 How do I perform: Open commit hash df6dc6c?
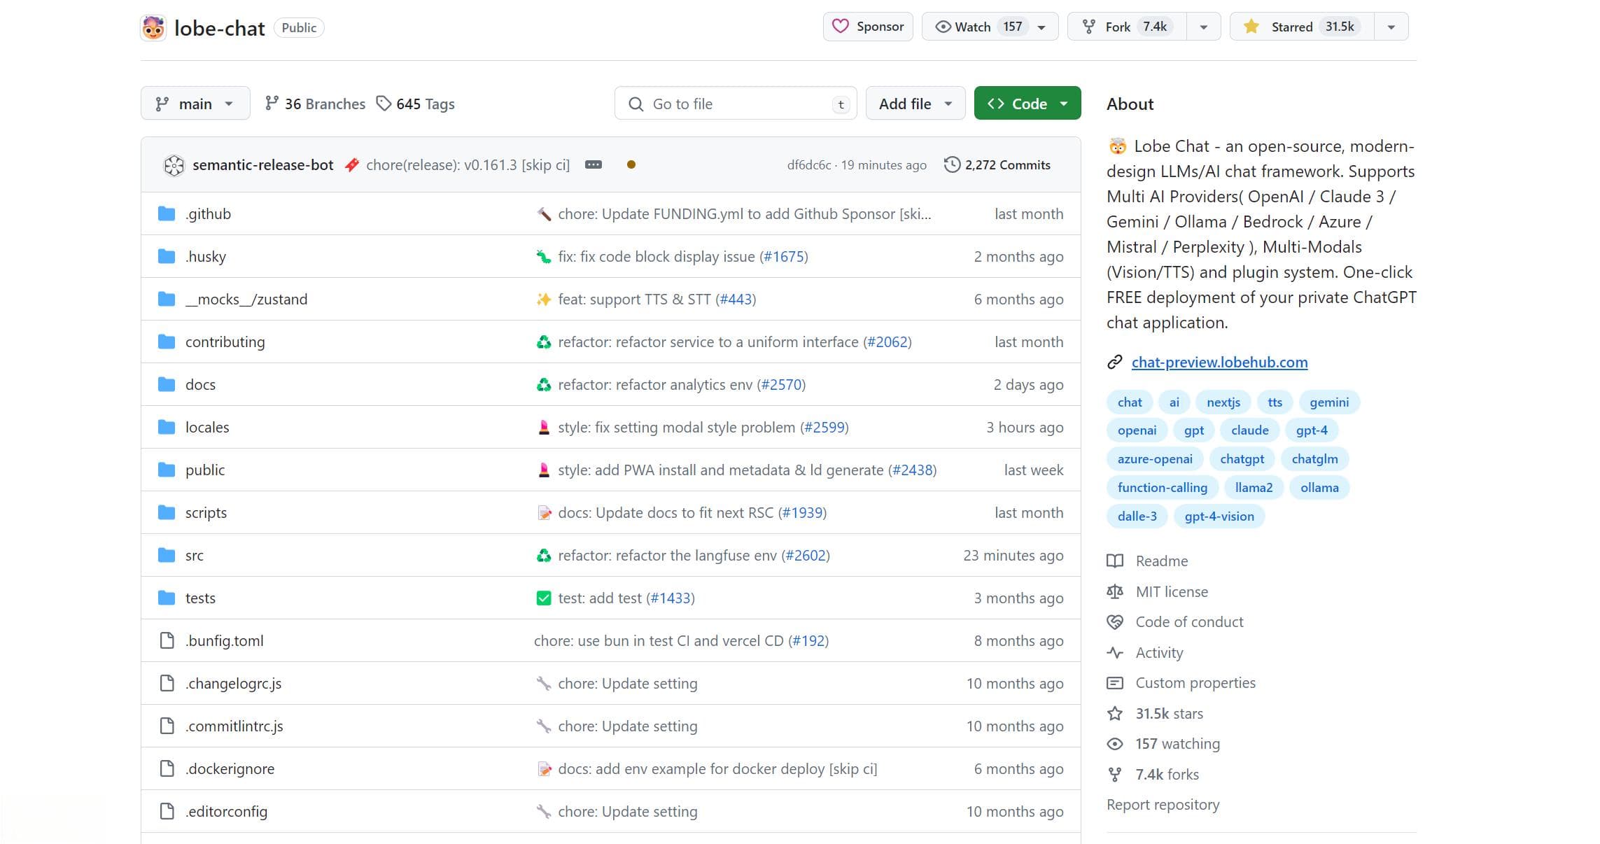click(x=808, y=165)
